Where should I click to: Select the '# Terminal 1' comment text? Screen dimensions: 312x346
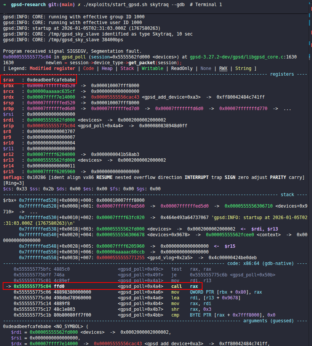[206, 5]
